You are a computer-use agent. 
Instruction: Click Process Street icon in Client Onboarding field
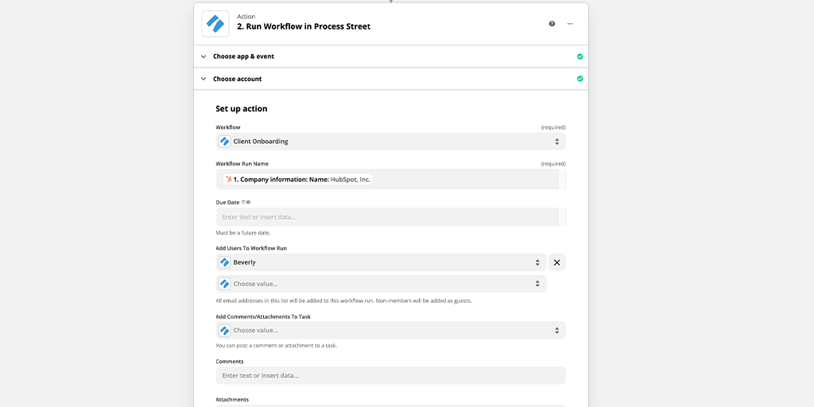click(225, 141)
